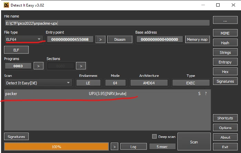Enable the Deep scan checkbox
Screen dimensions: 241x153
(154, 136)
